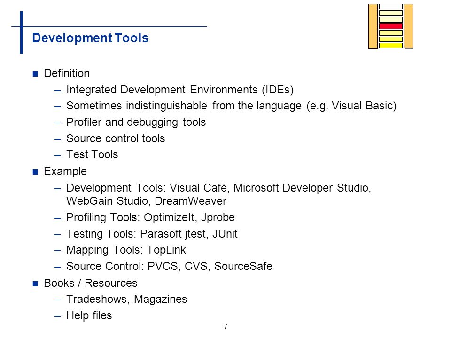This screenshot has height=338, width=451.
Task: Click the red bar in the diagram
Action: pos(390,26)
